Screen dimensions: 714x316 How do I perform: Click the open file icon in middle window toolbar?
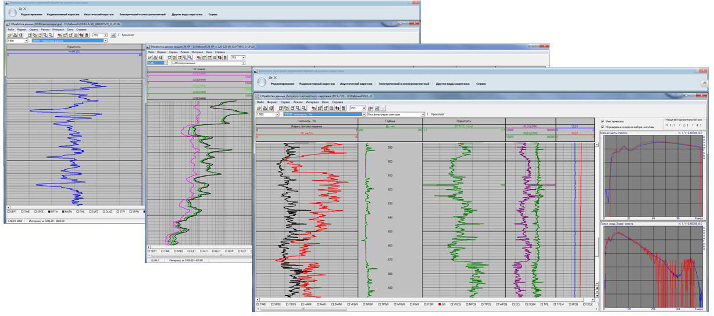pos(150,58)
